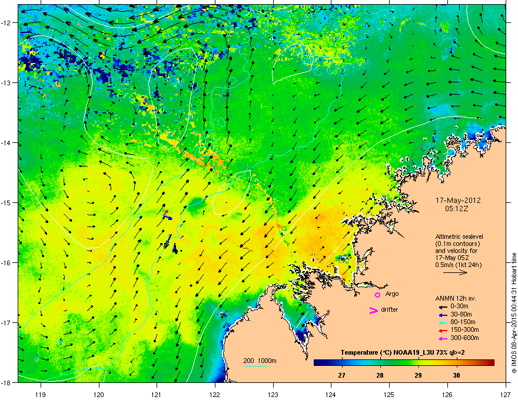Image resolution: width=518 pixels, height=400 pixels.
Task: Click the IMOS copyright timestamp text
Action: click(x=514, y=313)
